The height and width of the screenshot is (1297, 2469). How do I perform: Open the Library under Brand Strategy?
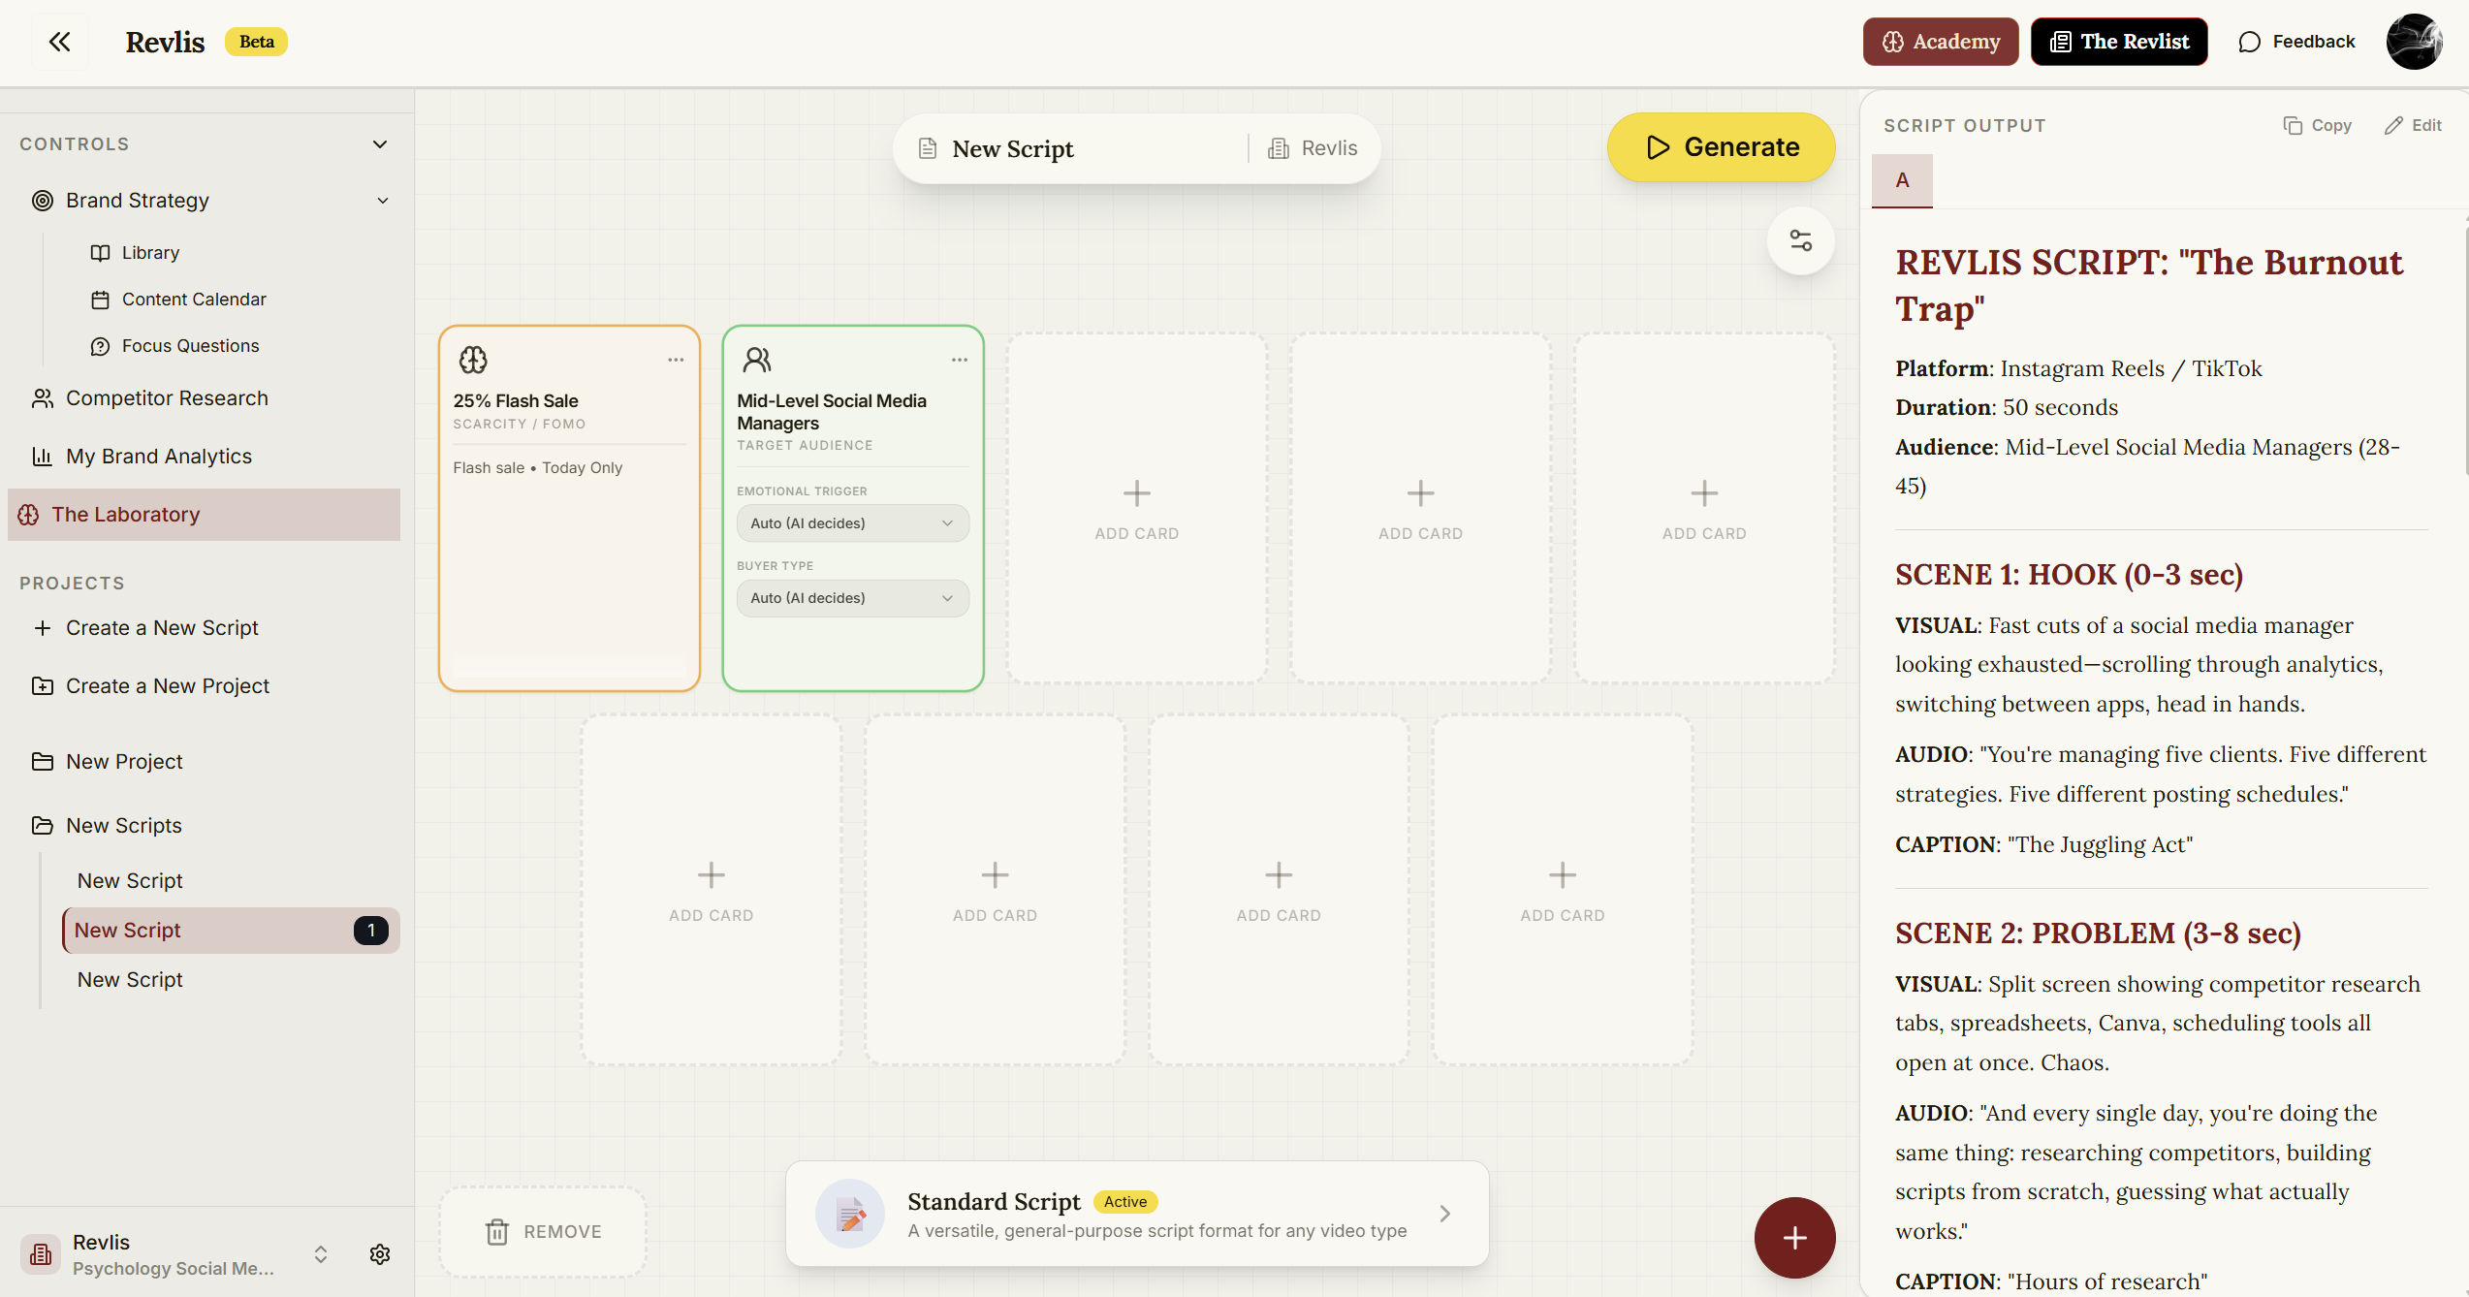(150, 252)
